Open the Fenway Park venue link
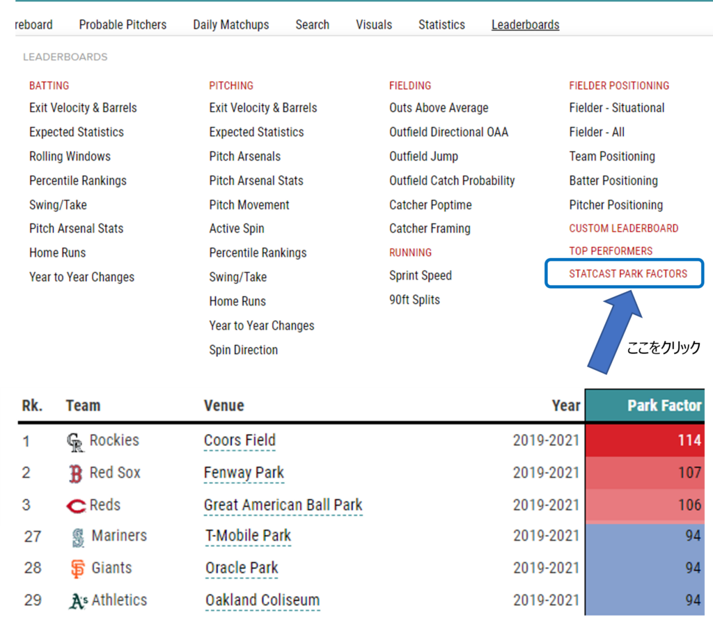The image size is (713, 617). 244,473
